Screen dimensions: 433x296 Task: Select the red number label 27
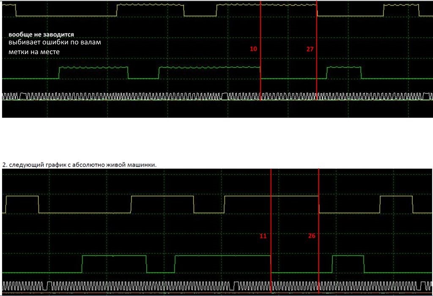click(x=310, y=49)
